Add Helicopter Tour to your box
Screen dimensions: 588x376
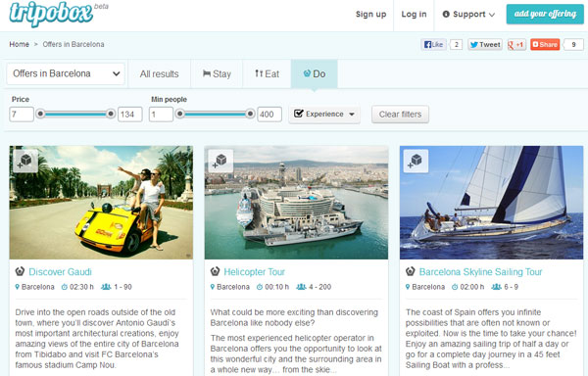click(220, 161)
